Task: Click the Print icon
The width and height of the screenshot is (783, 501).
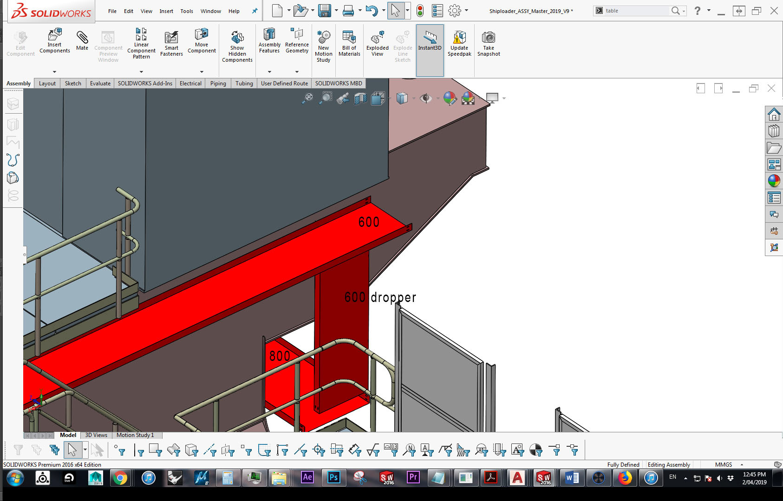Action: [x=348, y=11]
